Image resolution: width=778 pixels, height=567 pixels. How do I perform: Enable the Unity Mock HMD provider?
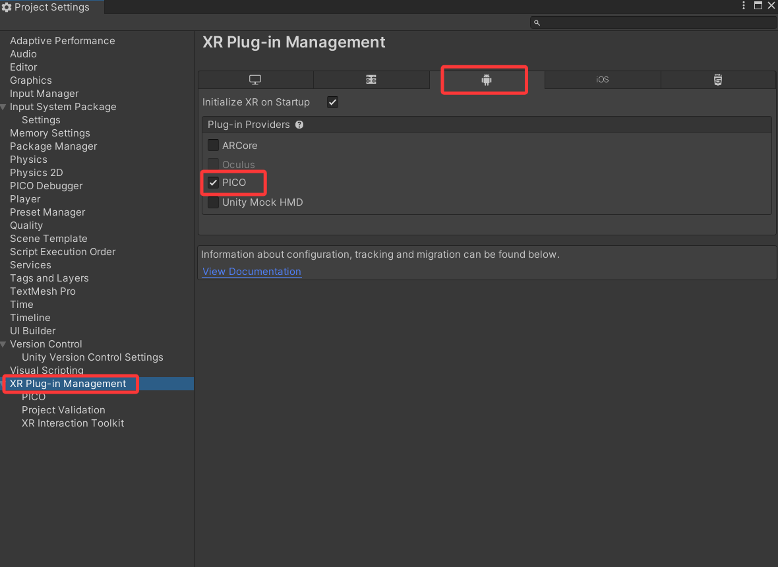[214, 202]
